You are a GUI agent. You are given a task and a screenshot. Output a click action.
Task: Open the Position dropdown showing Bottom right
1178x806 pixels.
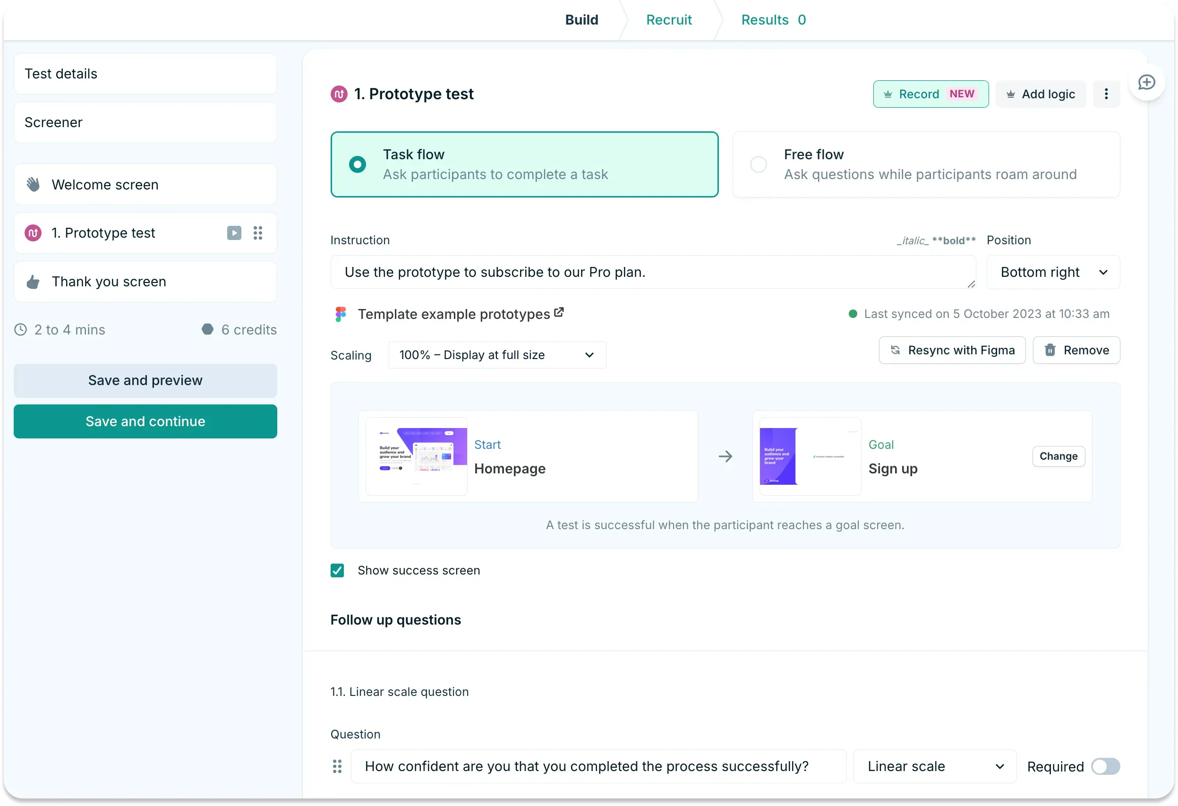coord(1053,272)
